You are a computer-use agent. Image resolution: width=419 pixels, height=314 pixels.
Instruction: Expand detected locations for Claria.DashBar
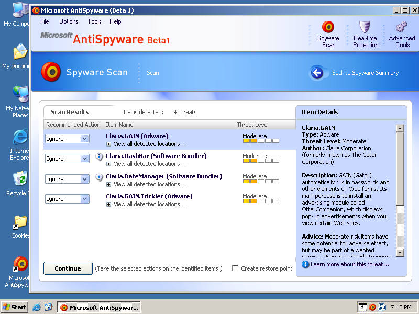(108, 164)
